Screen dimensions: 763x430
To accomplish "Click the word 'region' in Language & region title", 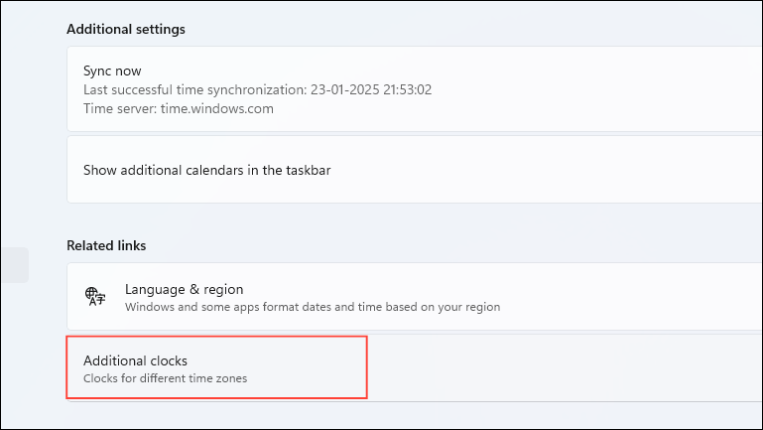I will coord(220,289).
